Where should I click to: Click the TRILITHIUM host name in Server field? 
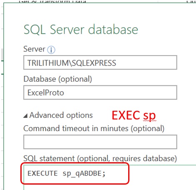[48, 63]
